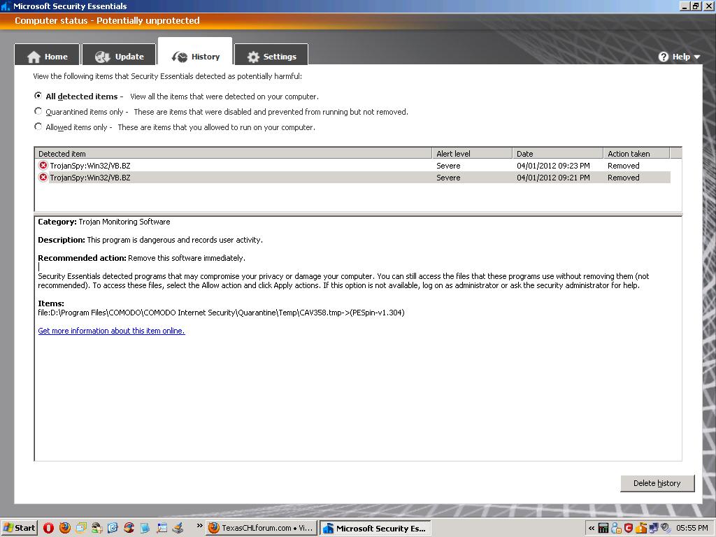The image size is (716, 537).
Task: Click the stacked photos quick launch icon
Action: click(x=81, y=528)
